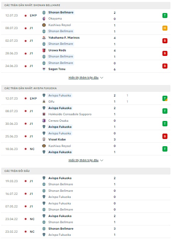Select the 'Các trận đối đầu' section header

[86, 171]
